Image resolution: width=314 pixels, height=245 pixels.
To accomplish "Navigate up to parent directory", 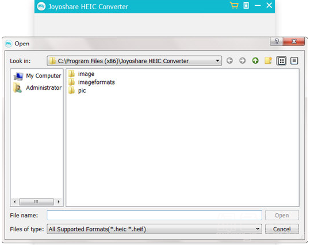I will 255,61.
